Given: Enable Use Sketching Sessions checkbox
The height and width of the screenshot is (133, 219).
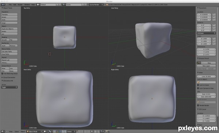Looking at the screenshot, I should tap(3, 73).
